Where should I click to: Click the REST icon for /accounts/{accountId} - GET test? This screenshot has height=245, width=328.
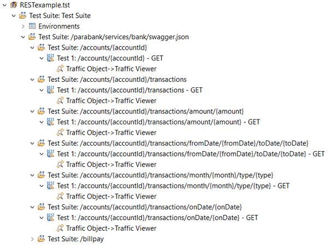pyautogui.click(x=51, y=58)
